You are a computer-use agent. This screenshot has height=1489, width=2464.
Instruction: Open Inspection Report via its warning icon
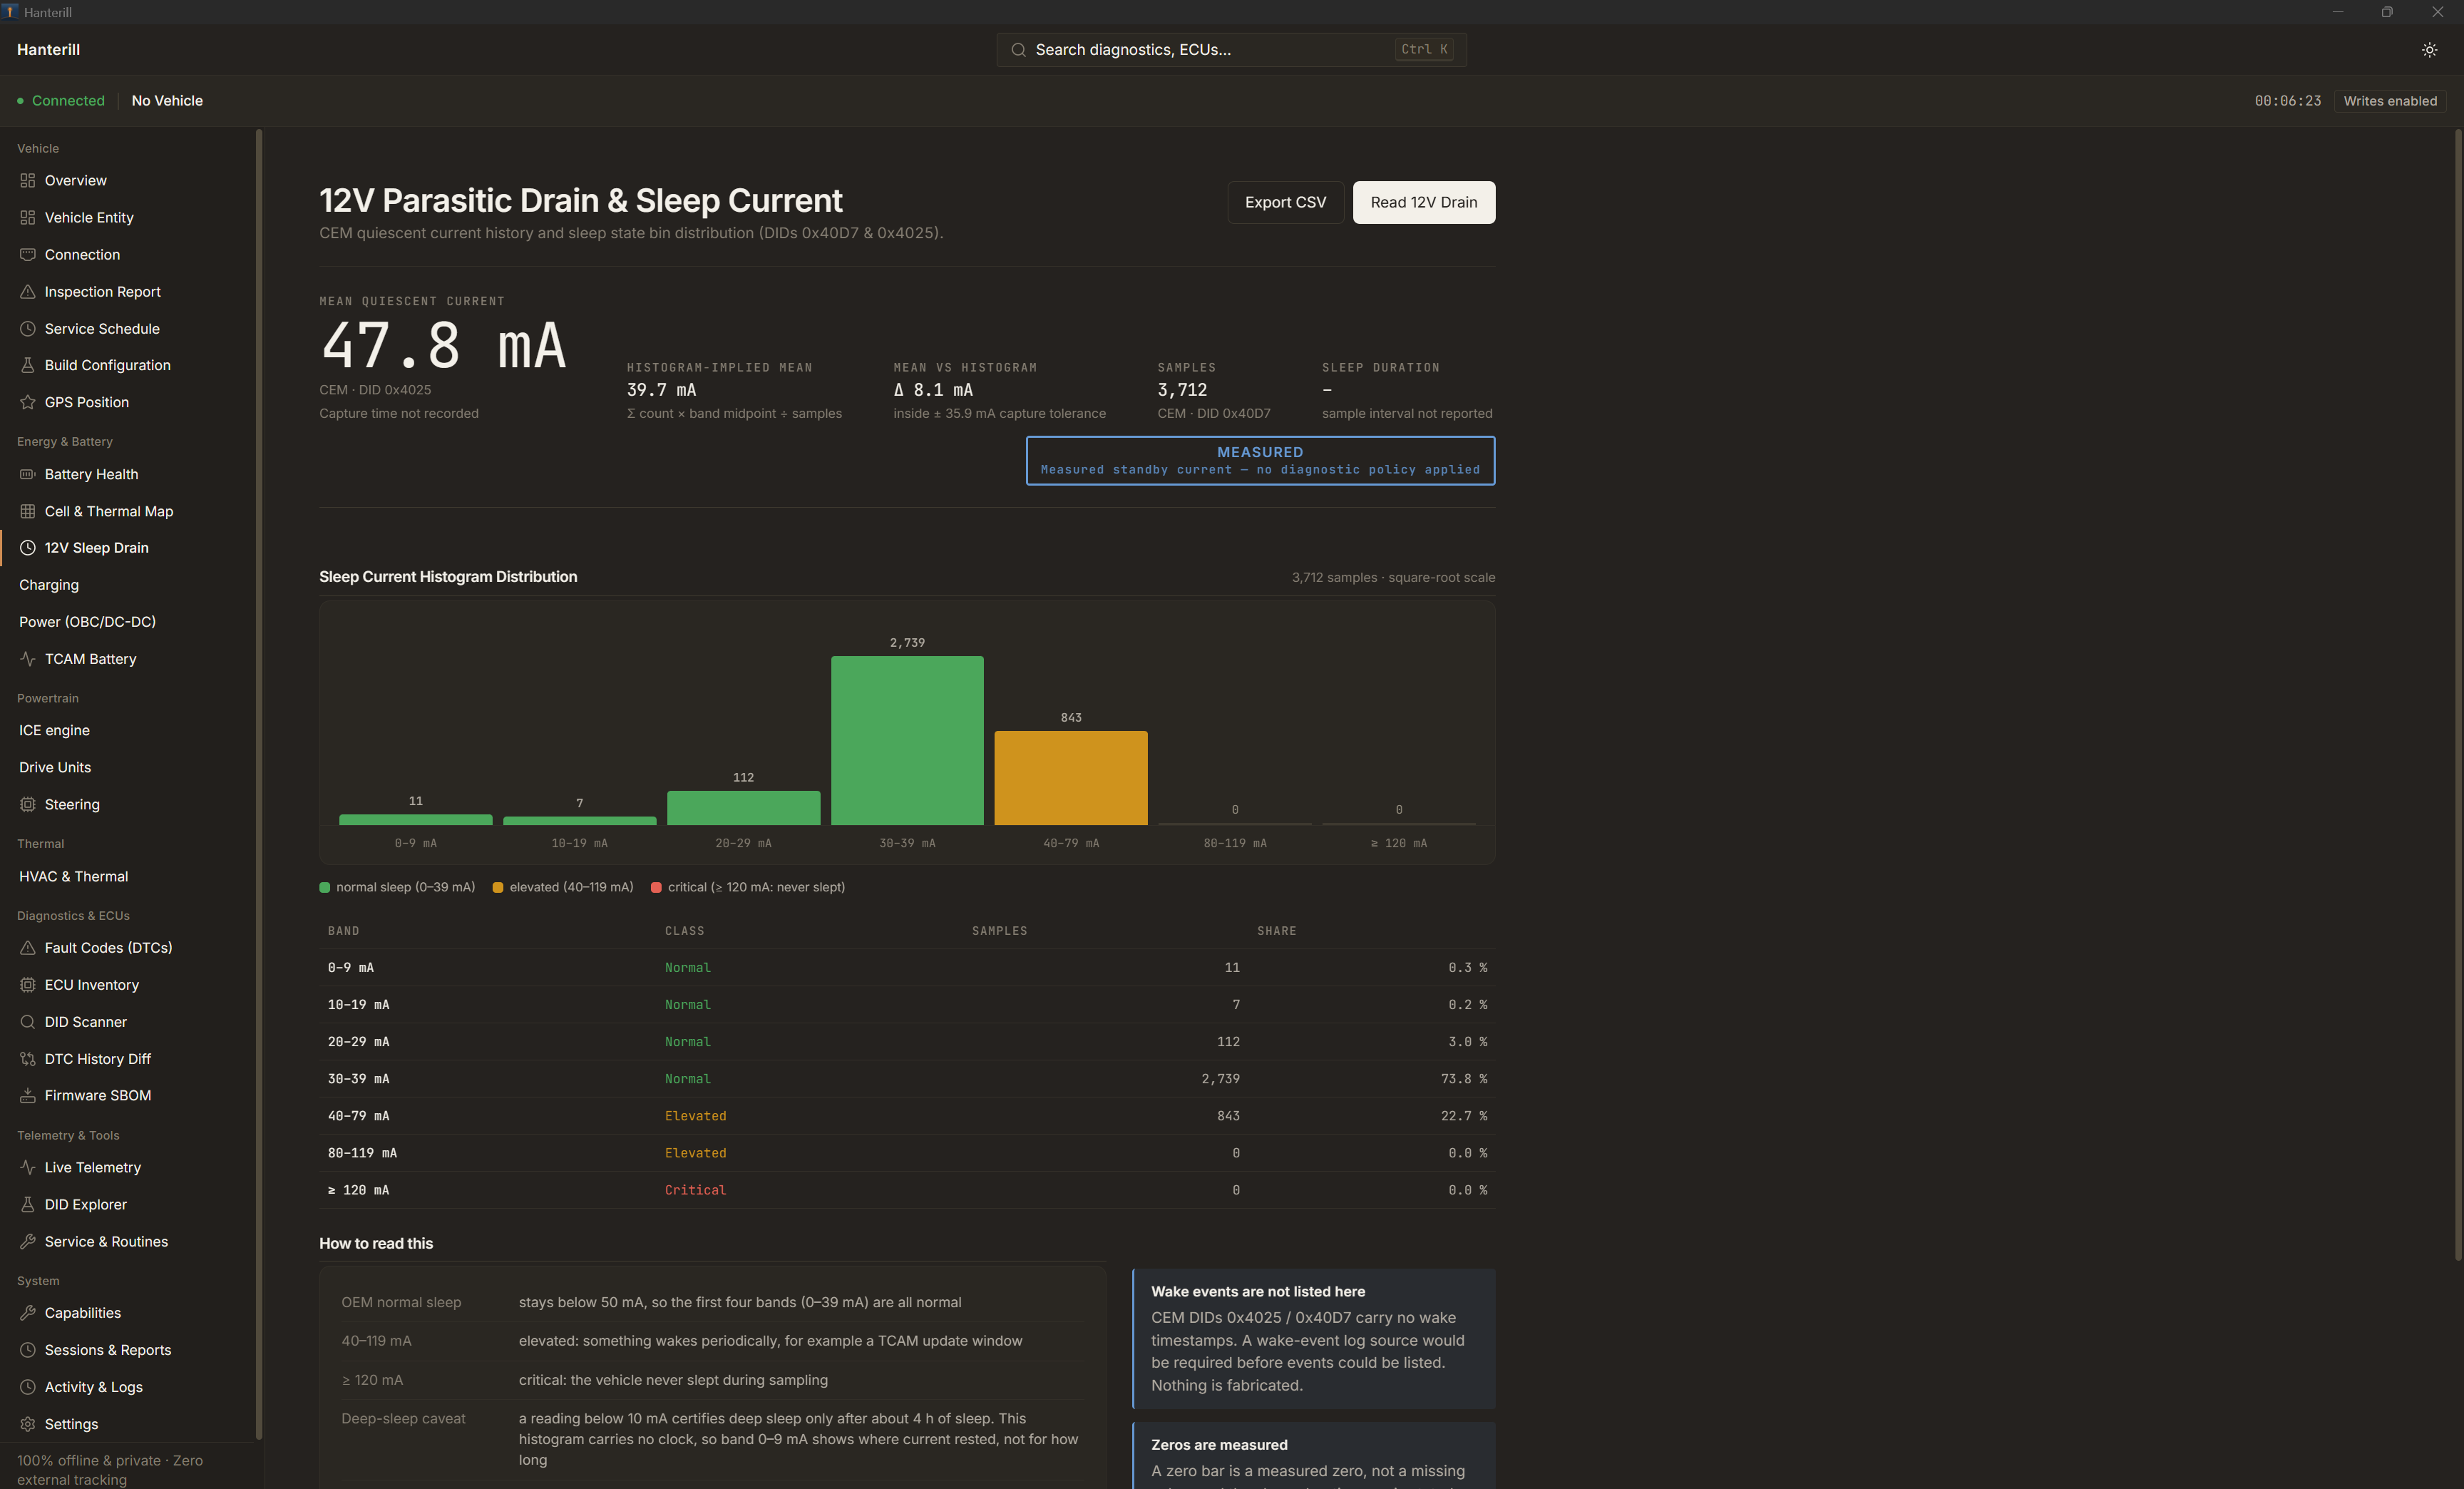(28, 292)
